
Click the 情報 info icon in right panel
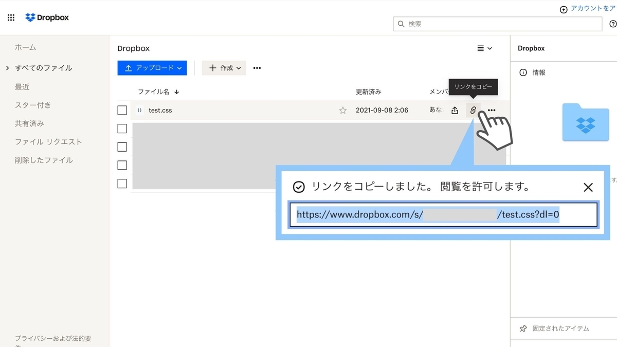click(523, 72)
